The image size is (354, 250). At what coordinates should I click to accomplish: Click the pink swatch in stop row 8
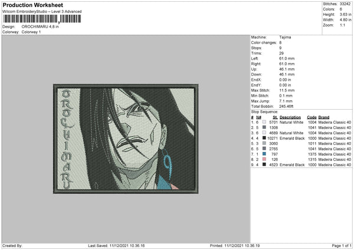264,159
